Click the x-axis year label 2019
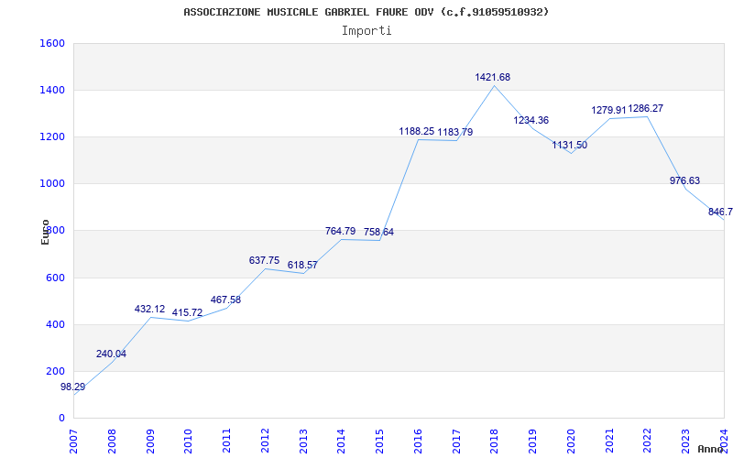Viewport: 733px width, 458px height. click(532, 442)
